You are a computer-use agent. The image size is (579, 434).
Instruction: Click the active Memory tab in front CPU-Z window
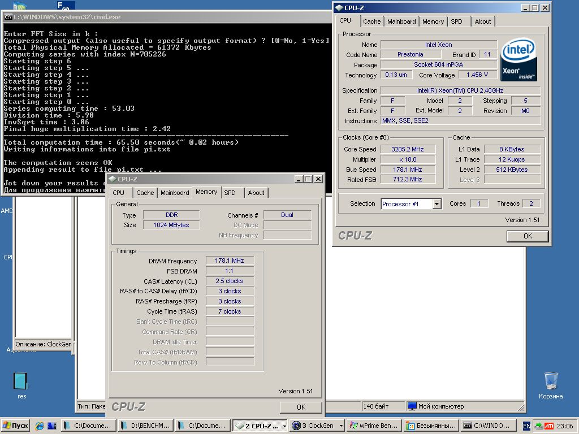pos(206,192)
